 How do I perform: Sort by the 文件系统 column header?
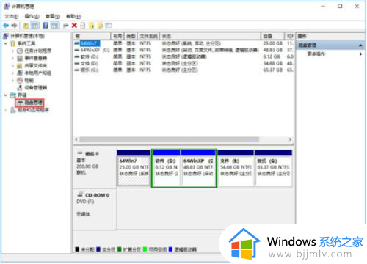coord(148,36)
